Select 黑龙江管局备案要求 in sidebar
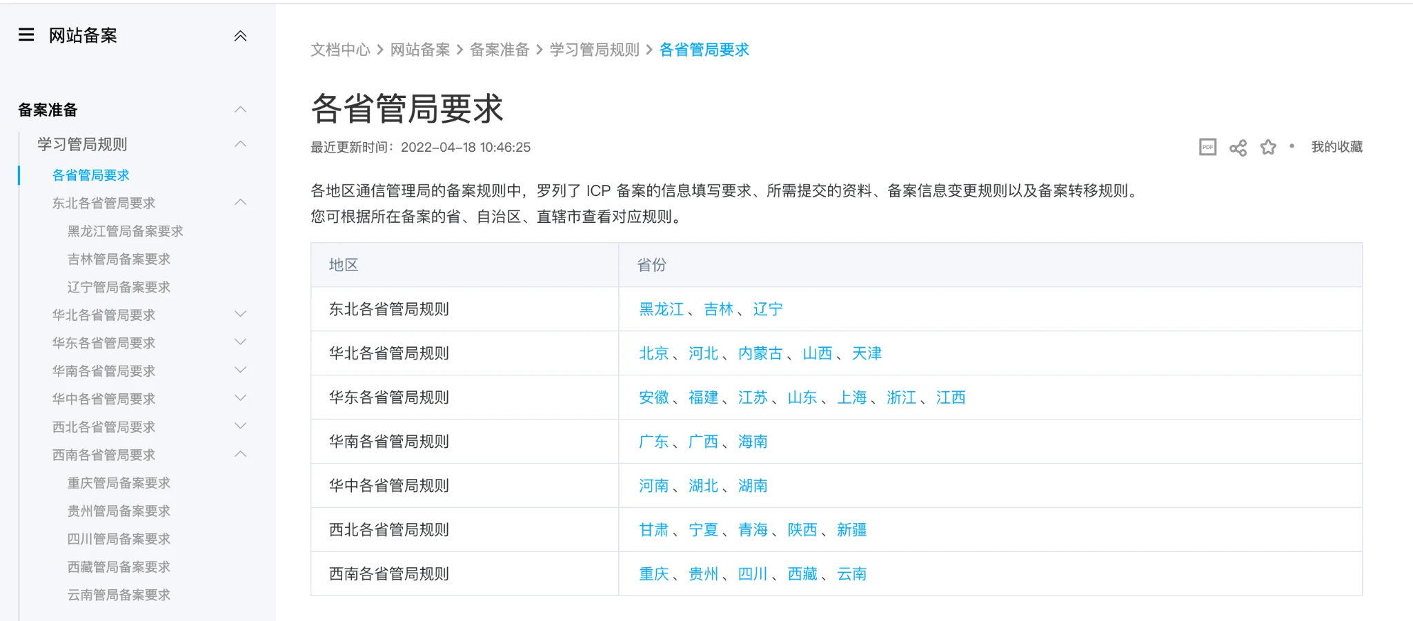Viewport: 1413px width, 621px height. click(x=125, y=231)
